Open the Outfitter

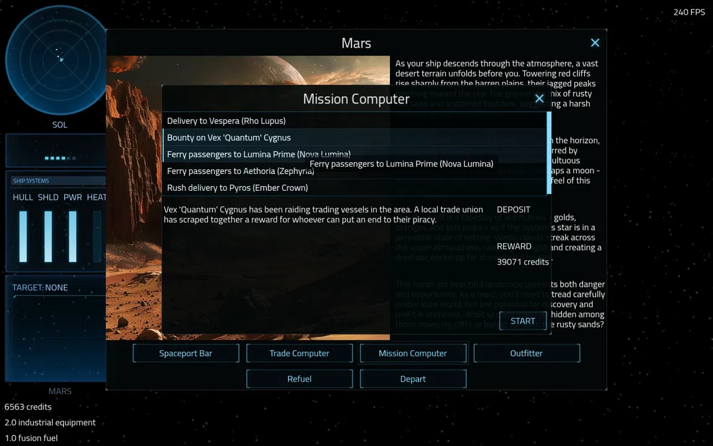click(x=527, y=353)
